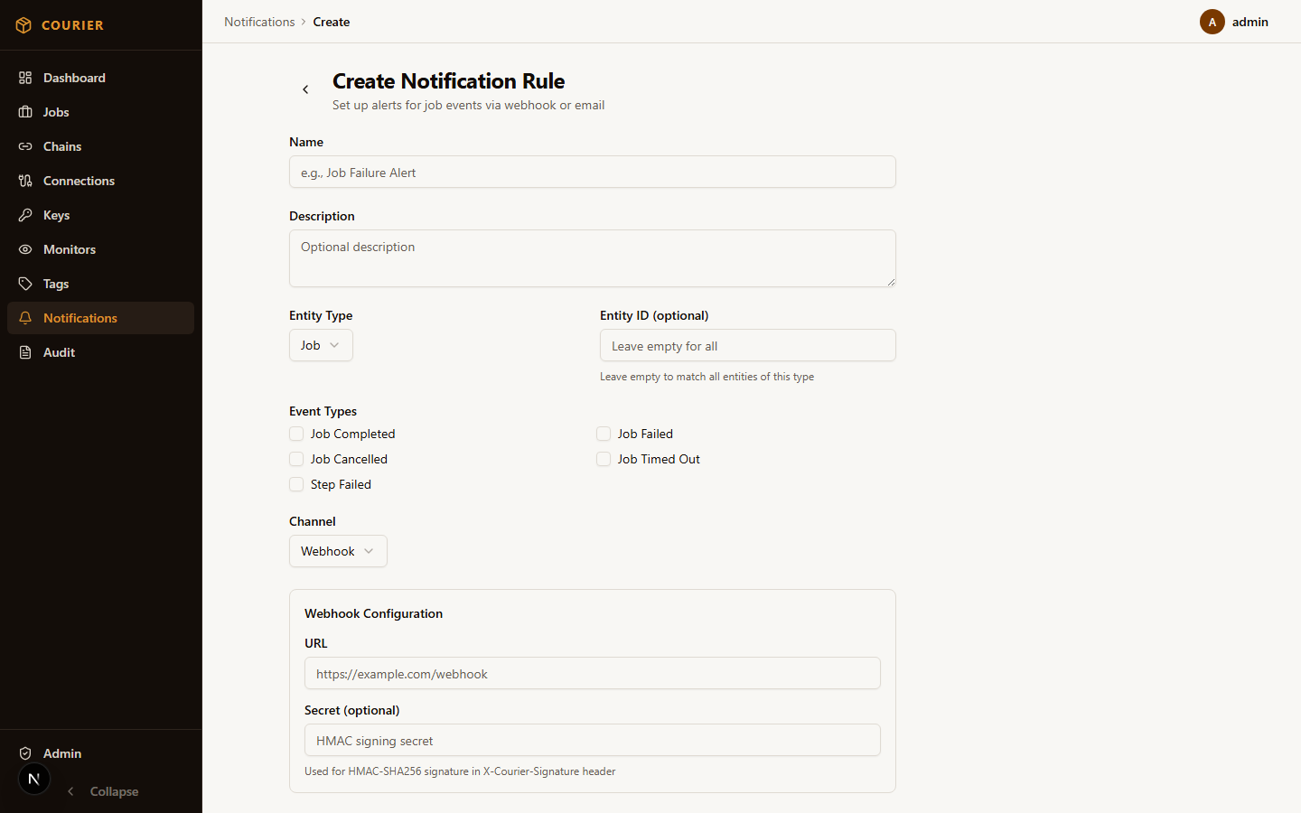Open the admin user menu
This screenshot has height=813, width=1301.
pos(1236,22)
